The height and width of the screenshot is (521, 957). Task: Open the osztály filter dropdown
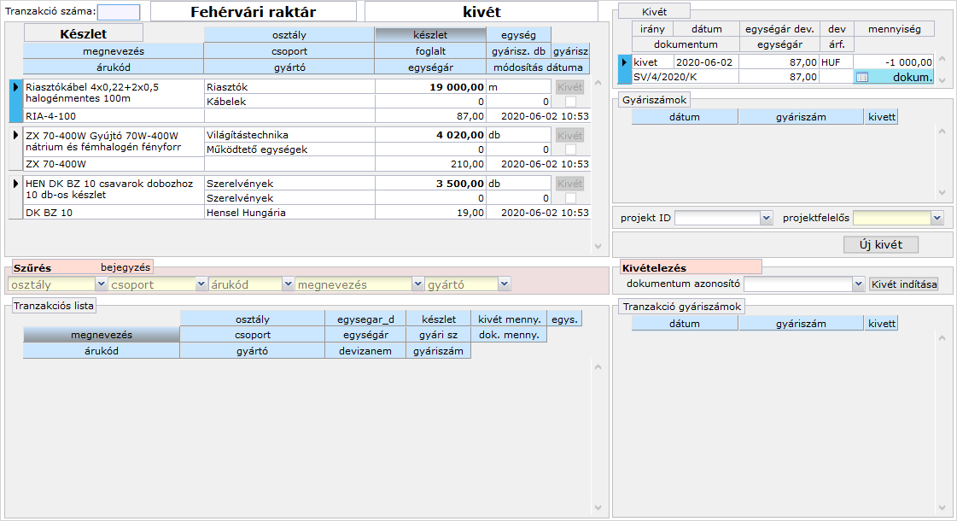pyautogui.click(x=102, y=284)
